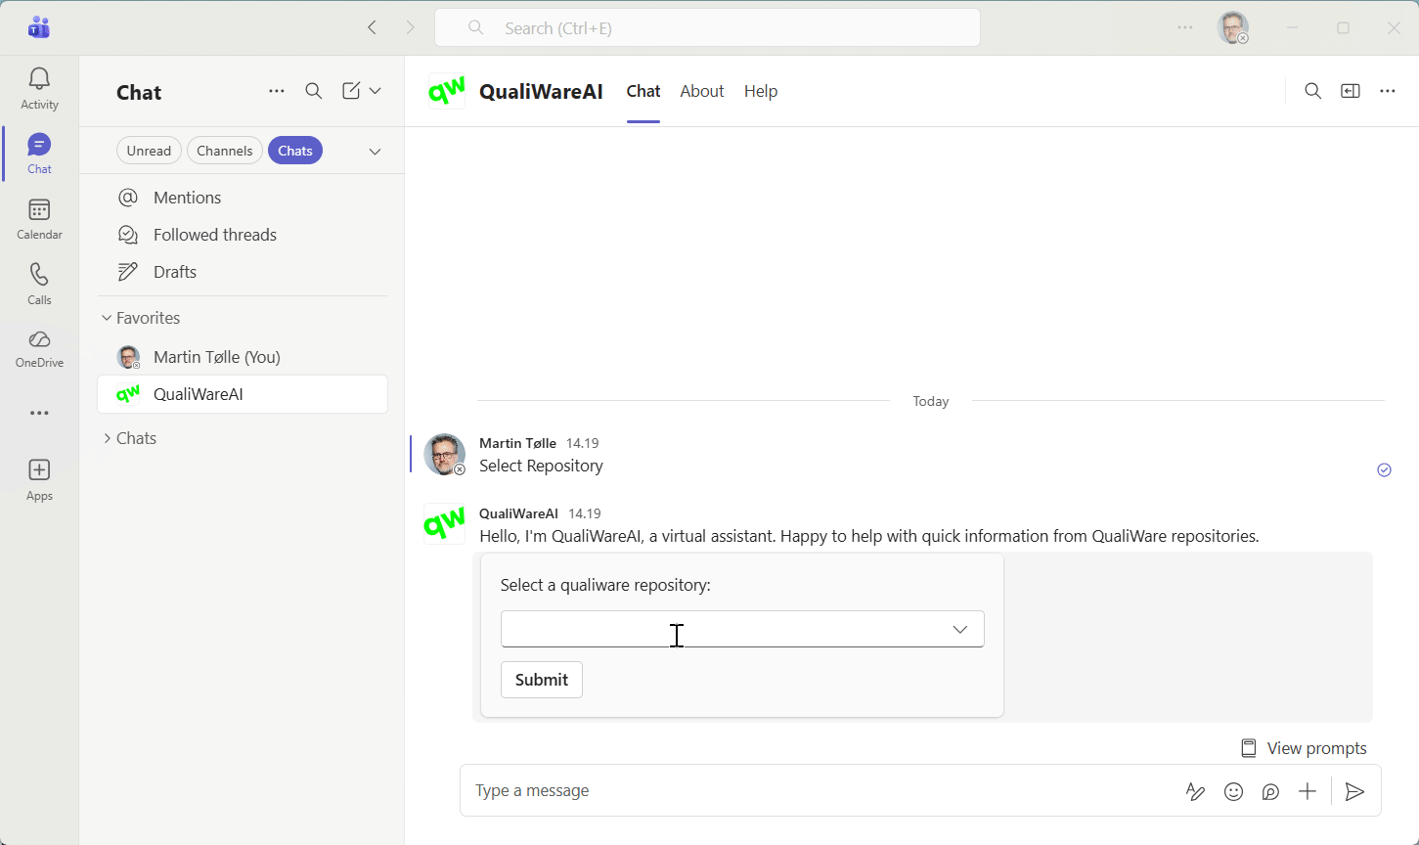Click the send message arrow
This screenshot has height=845, width=1419.
1354,791
